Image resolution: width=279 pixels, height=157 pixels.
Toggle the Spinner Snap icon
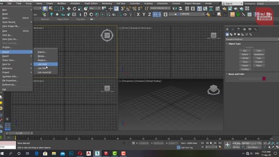point(140,9)
